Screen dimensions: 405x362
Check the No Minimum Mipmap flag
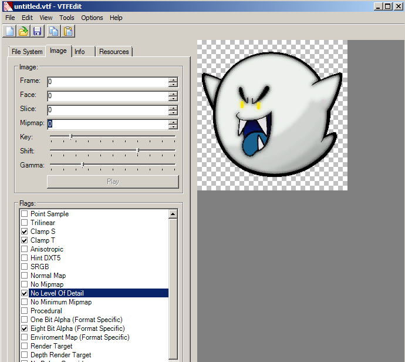(24, 302)
